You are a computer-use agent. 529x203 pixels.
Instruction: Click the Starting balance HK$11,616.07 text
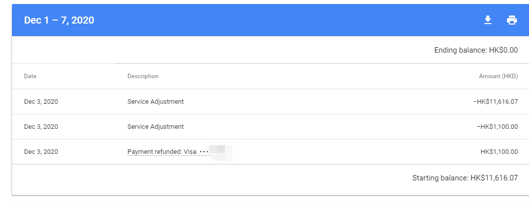(x=465, y=178)
